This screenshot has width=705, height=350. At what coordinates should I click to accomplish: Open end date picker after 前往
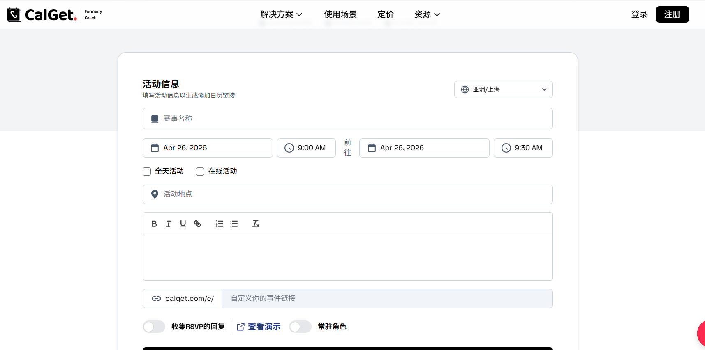pyautogui.click(x=424, y=148)
